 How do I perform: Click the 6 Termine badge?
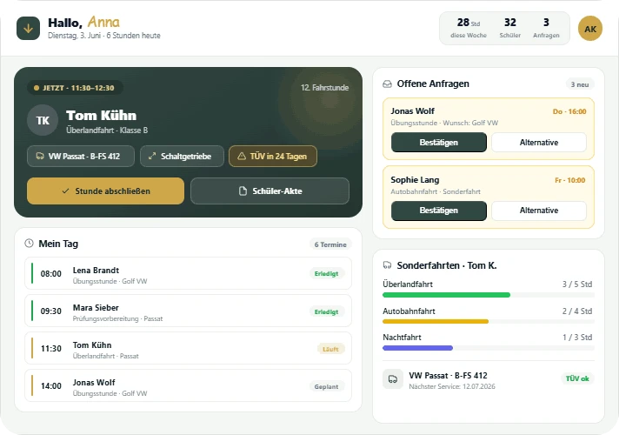coord(330,244)
